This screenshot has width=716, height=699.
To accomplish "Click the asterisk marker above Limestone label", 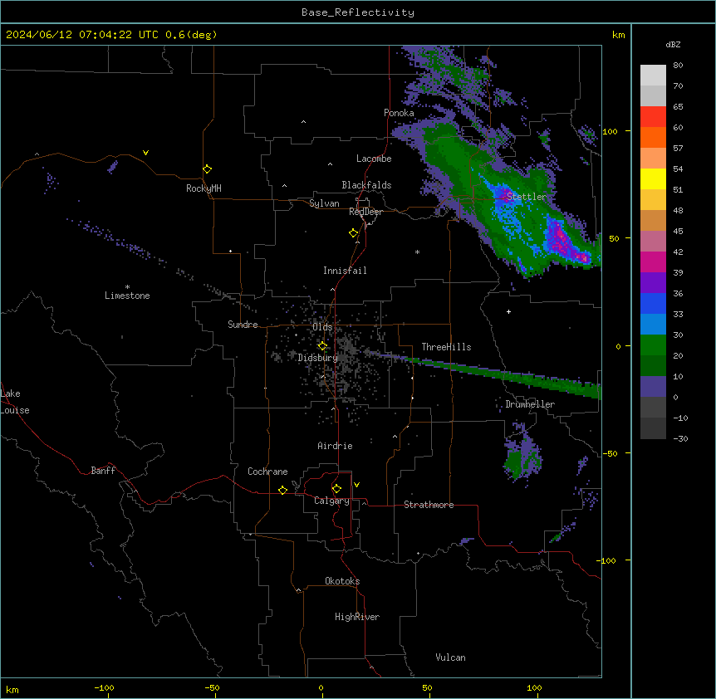I will tap(127, 287).
